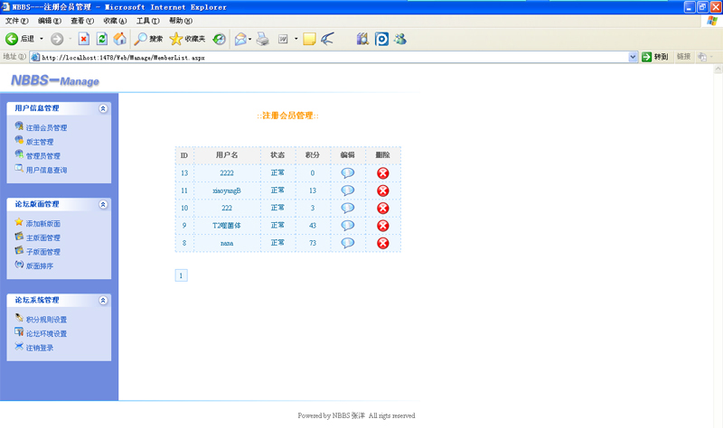The width and height of the screenshot is (723, 428).
Task: Collapse the 论坛系统管理 panel
Action: (x=103, y=301)
